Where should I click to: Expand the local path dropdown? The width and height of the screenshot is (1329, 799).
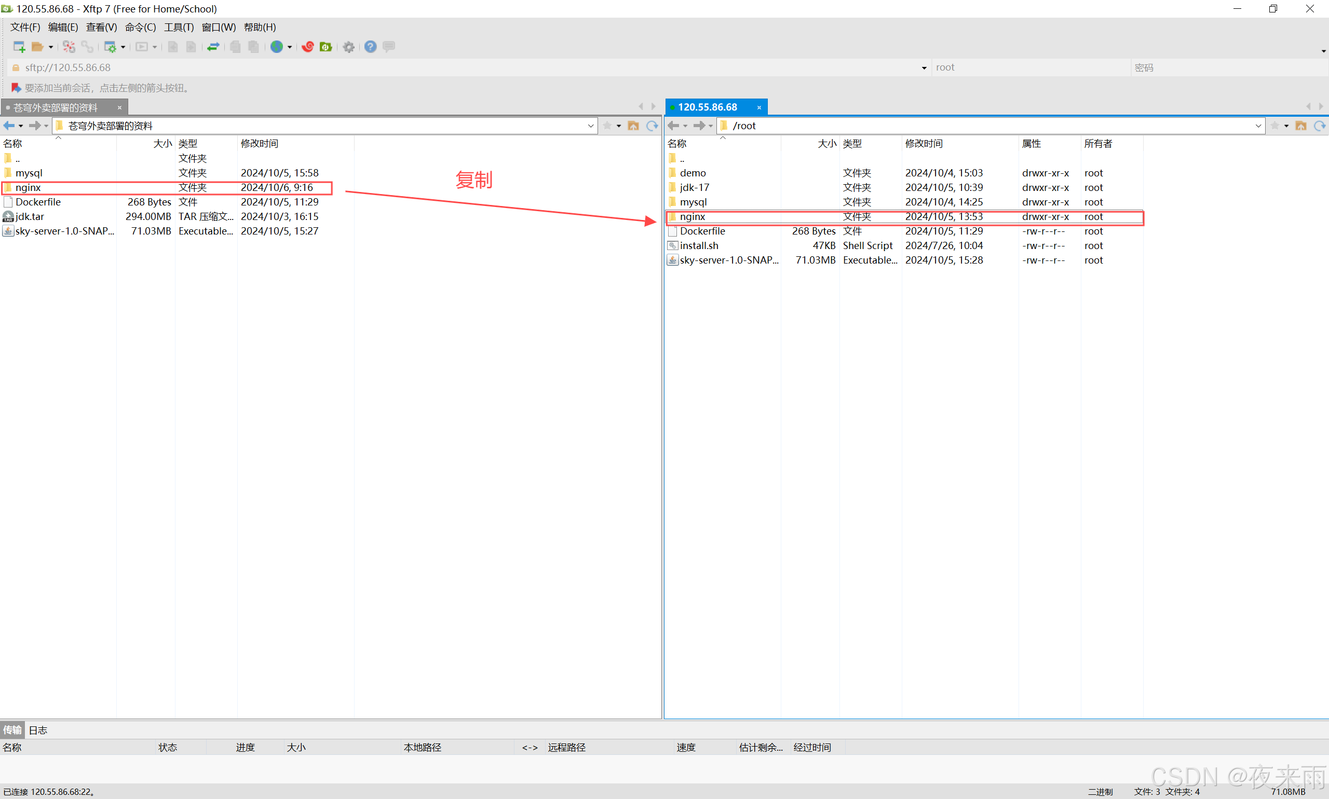(x=590, y=126)
